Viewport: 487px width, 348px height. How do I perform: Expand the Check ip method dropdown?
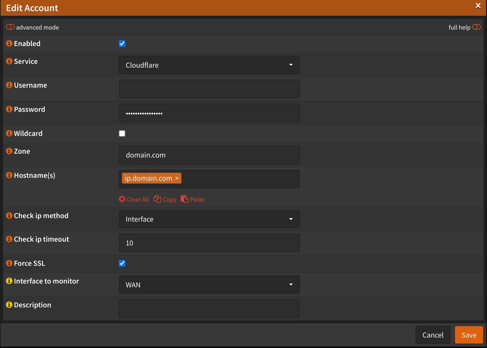(209, 219)
